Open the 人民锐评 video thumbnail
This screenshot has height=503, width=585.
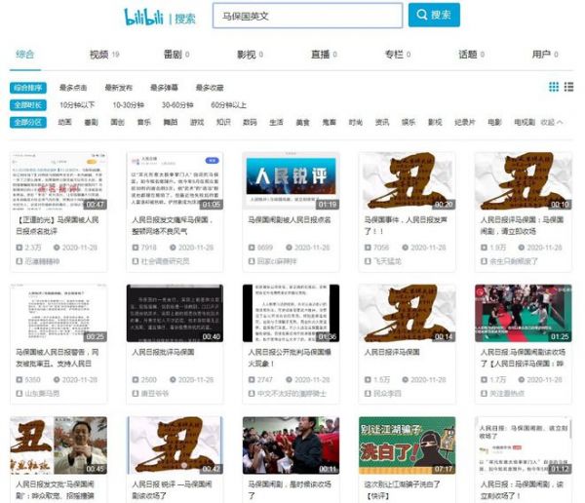292,181
